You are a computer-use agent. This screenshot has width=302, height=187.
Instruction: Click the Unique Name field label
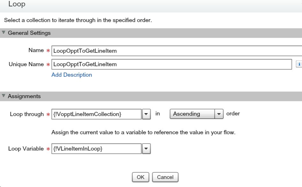click(x=26, y=64)
